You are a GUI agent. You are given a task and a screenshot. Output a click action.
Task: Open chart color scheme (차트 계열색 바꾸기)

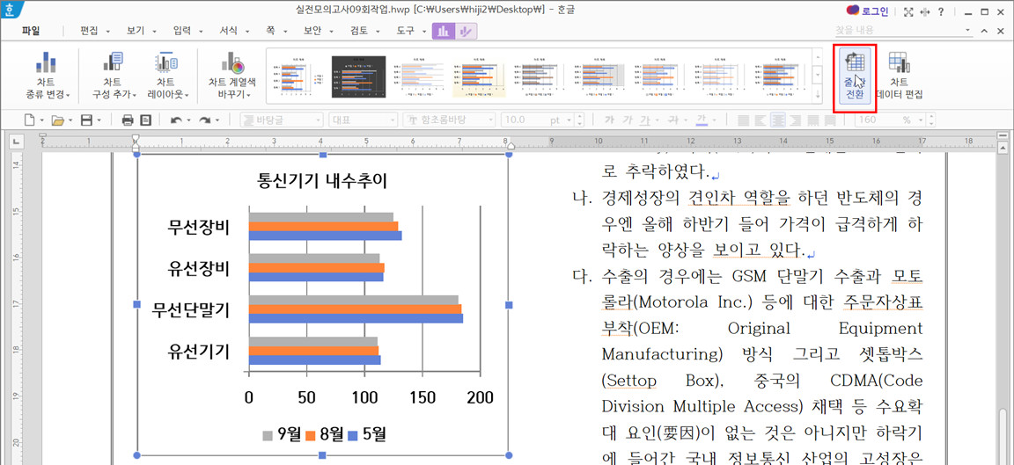232,75
